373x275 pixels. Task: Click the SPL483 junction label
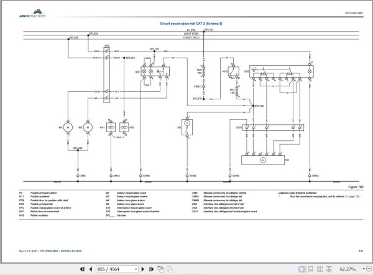(x=78, y=148)
